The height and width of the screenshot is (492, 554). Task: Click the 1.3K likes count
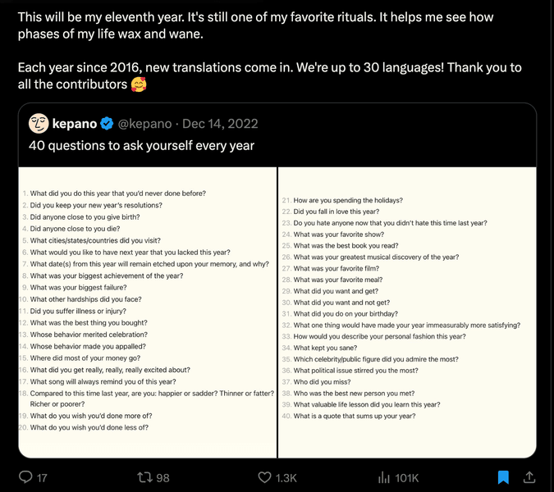pyautogui.click(x=286, y=478)
